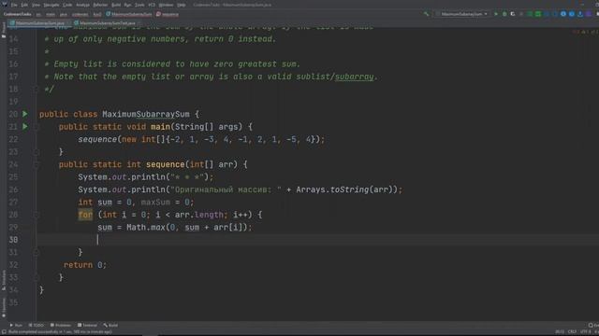Open the View menu

coord(36,5)
